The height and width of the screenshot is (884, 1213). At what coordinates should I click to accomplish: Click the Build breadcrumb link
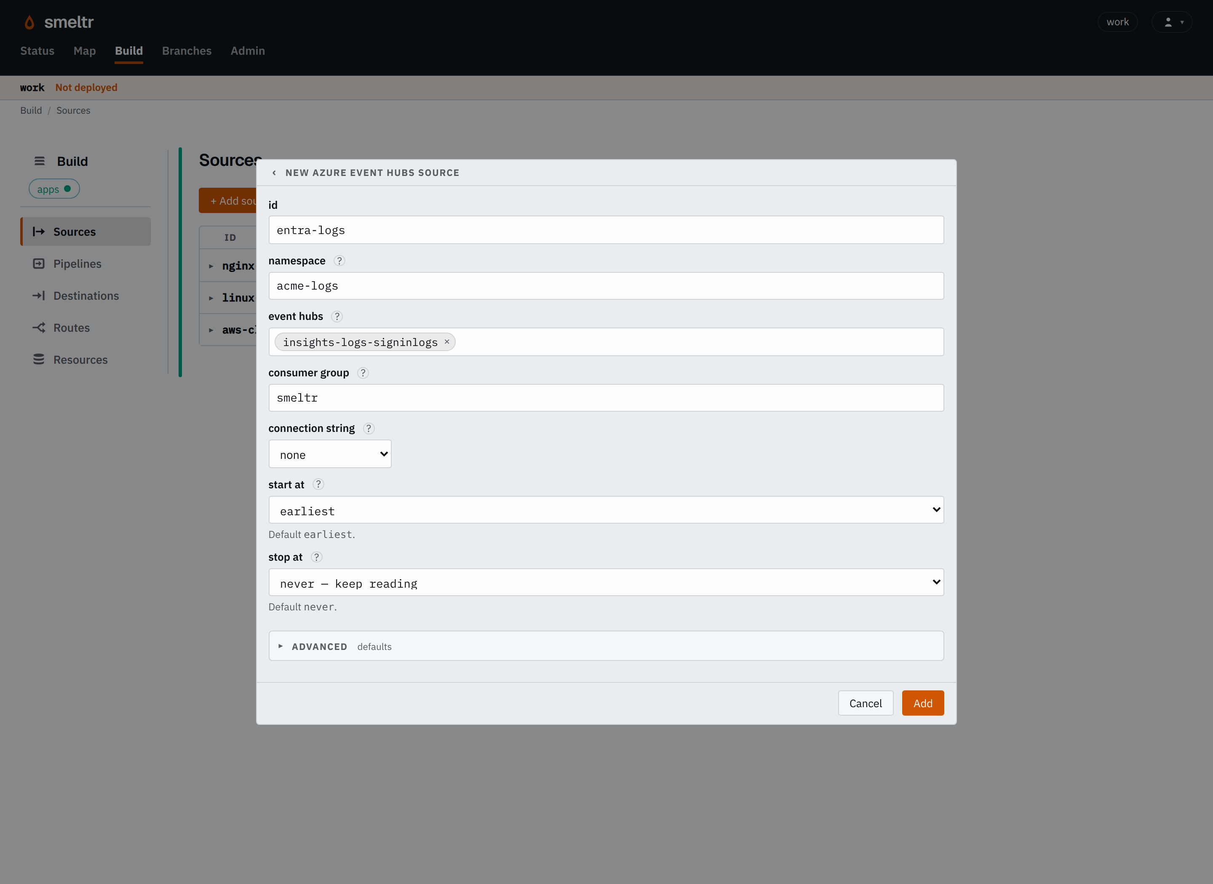(x=31, y=111)
